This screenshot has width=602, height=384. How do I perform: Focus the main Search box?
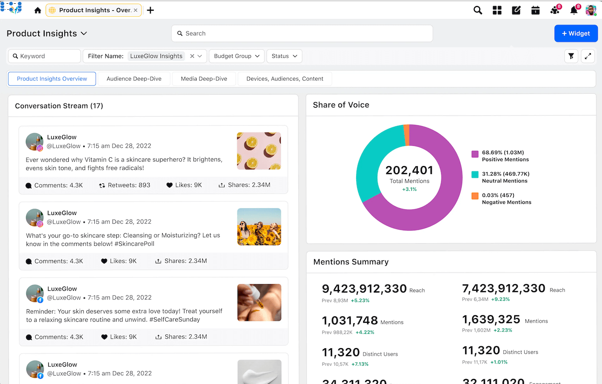point(302,33)
